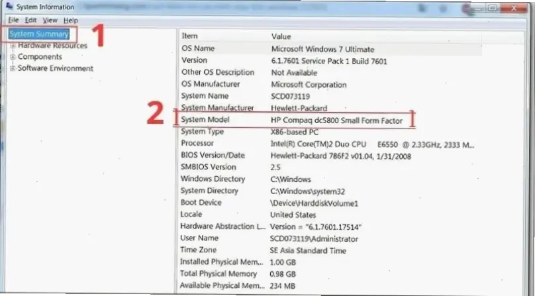
Task: Open the View menu
Action: 50,21
